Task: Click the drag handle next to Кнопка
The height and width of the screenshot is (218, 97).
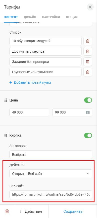Action: click(x=6, y=135)
